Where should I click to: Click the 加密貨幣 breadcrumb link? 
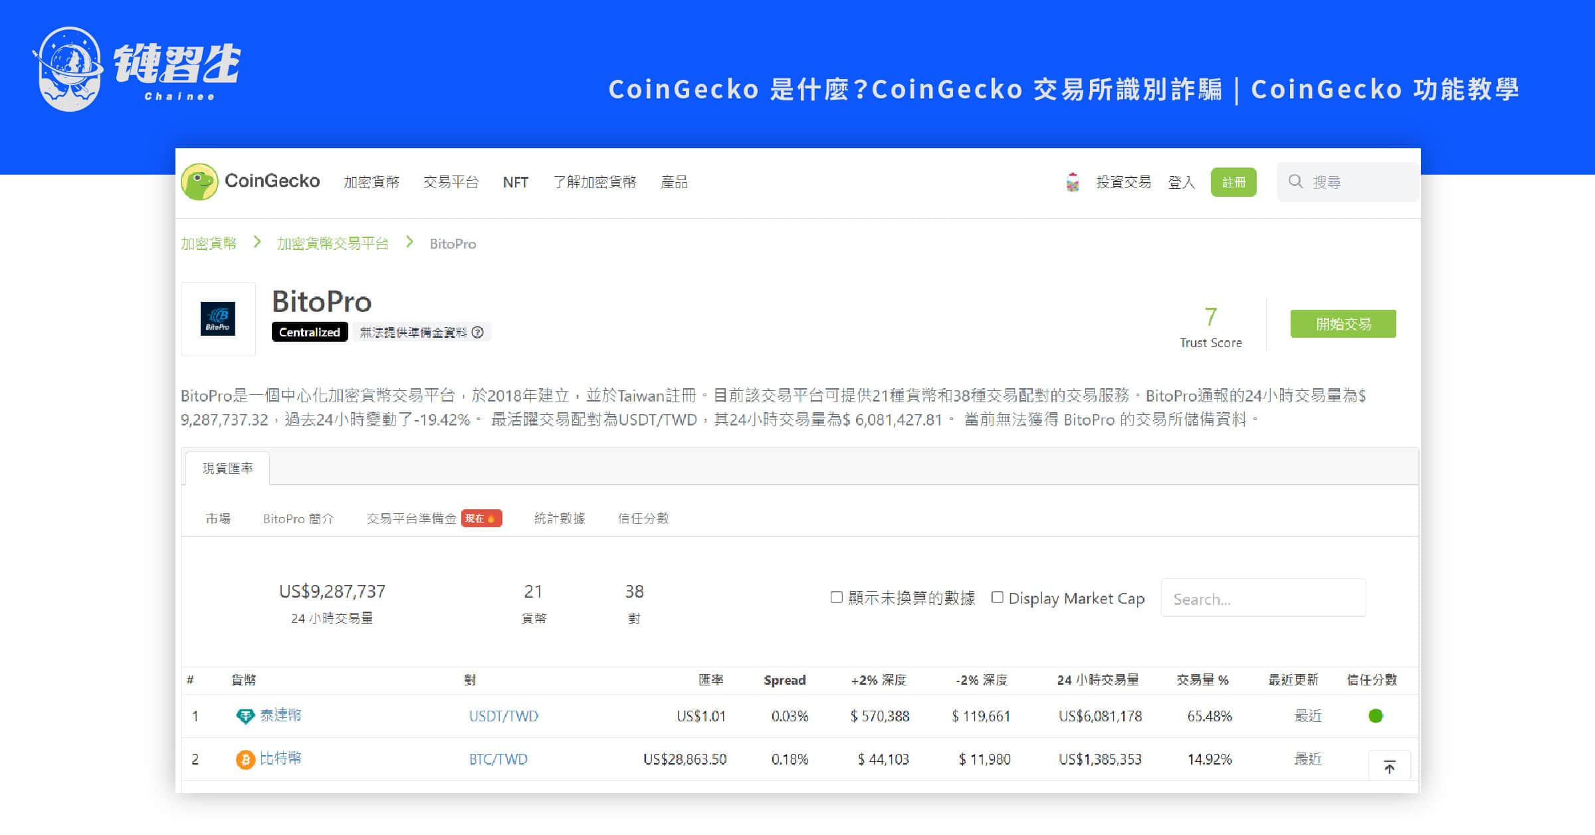209,243
